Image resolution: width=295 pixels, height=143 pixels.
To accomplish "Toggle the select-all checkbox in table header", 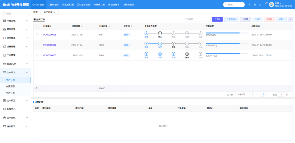I will coord(37,26).
